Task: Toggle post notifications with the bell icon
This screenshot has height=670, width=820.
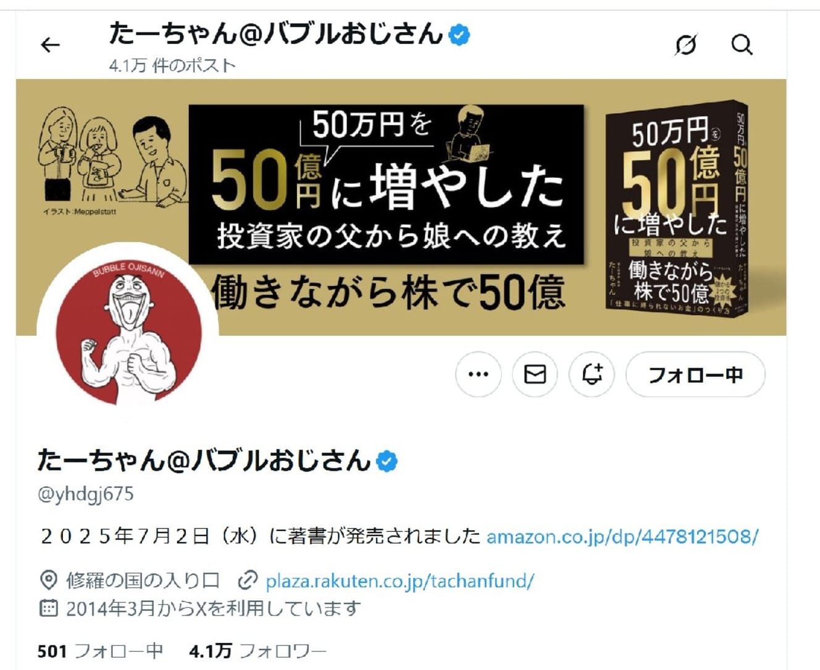Action: coord(592,374)
